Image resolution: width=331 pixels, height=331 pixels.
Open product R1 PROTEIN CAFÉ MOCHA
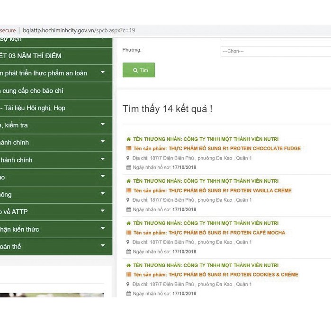click(x=209, y=233)
